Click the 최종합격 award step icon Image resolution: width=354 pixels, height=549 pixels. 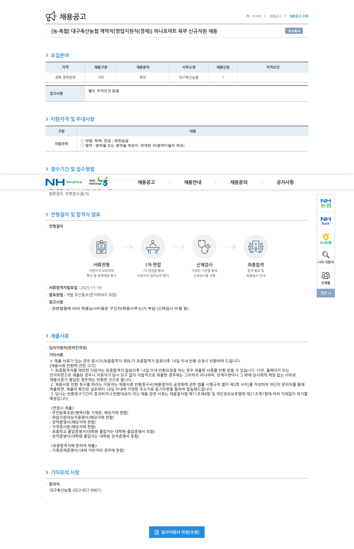tap(256, 247)
